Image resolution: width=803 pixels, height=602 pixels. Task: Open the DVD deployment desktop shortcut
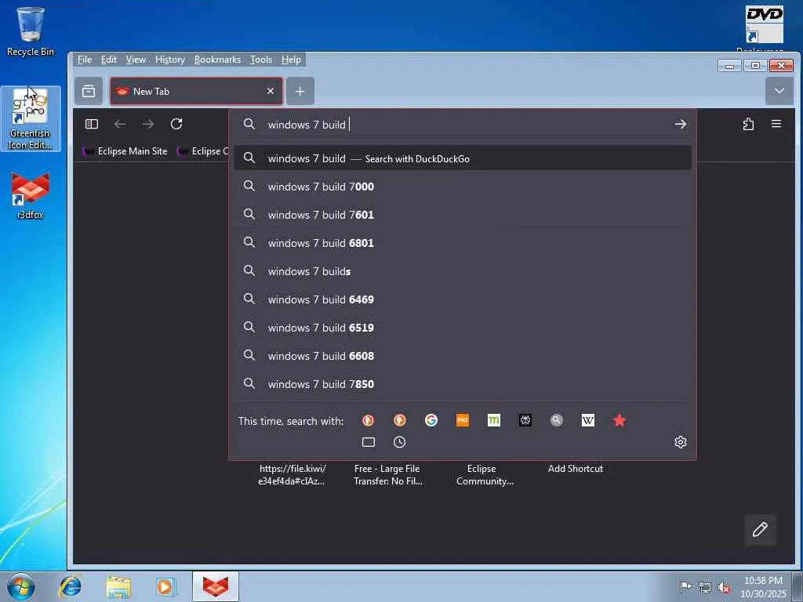click(x=764, y=27)
